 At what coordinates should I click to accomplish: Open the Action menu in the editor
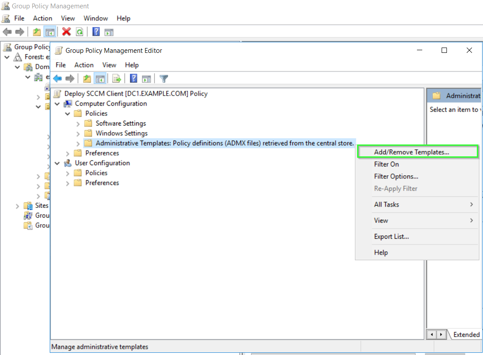coord(84,65)
